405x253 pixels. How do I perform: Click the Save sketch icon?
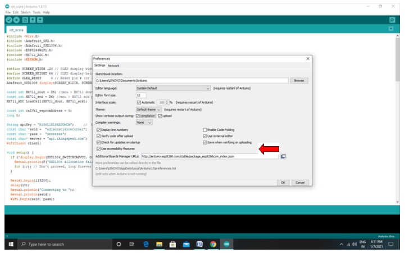(x=40, y=20)
